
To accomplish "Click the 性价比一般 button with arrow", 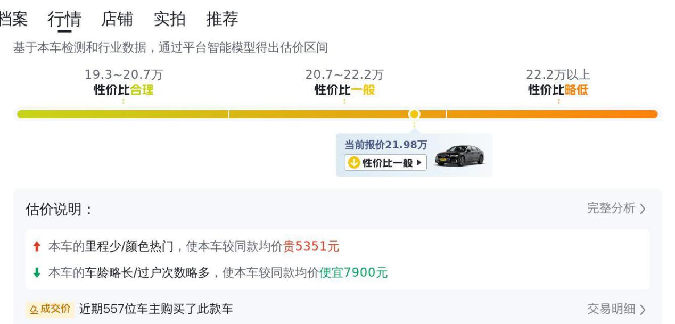I will tap(386, 163).
